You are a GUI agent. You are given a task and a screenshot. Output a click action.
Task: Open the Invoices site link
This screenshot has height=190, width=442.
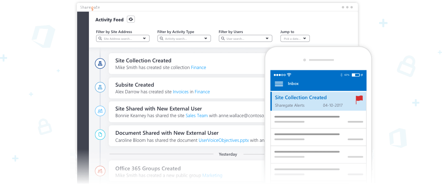pos(181,92)
